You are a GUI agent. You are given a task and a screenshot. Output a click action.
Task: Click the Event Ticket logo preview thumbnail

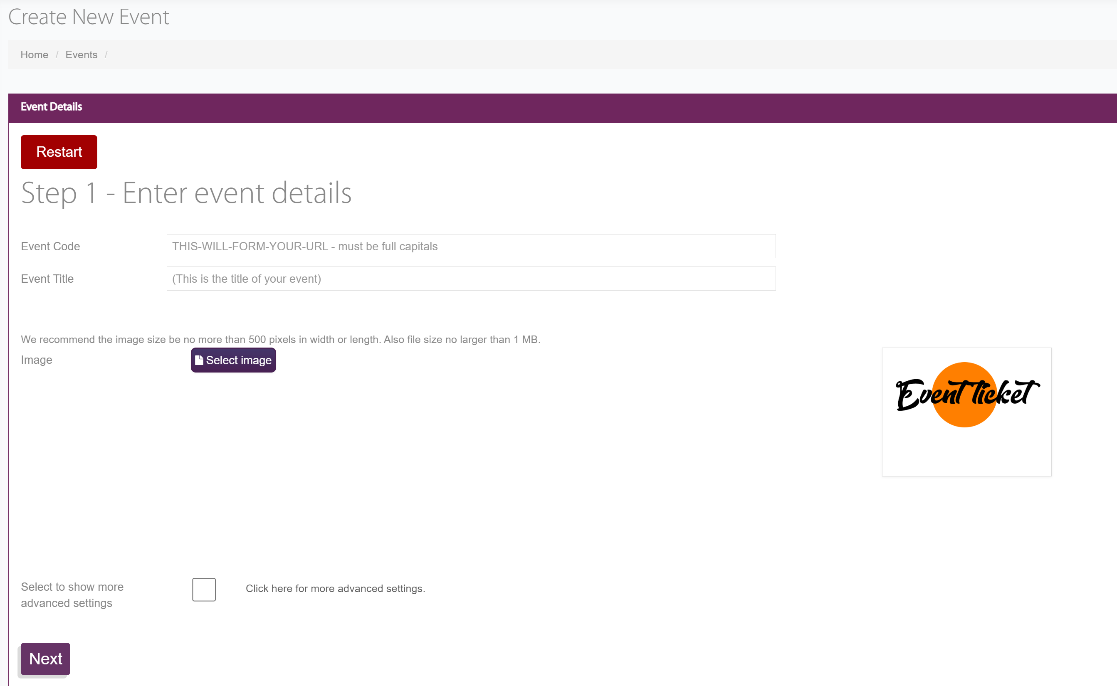[x=966, y=412]
